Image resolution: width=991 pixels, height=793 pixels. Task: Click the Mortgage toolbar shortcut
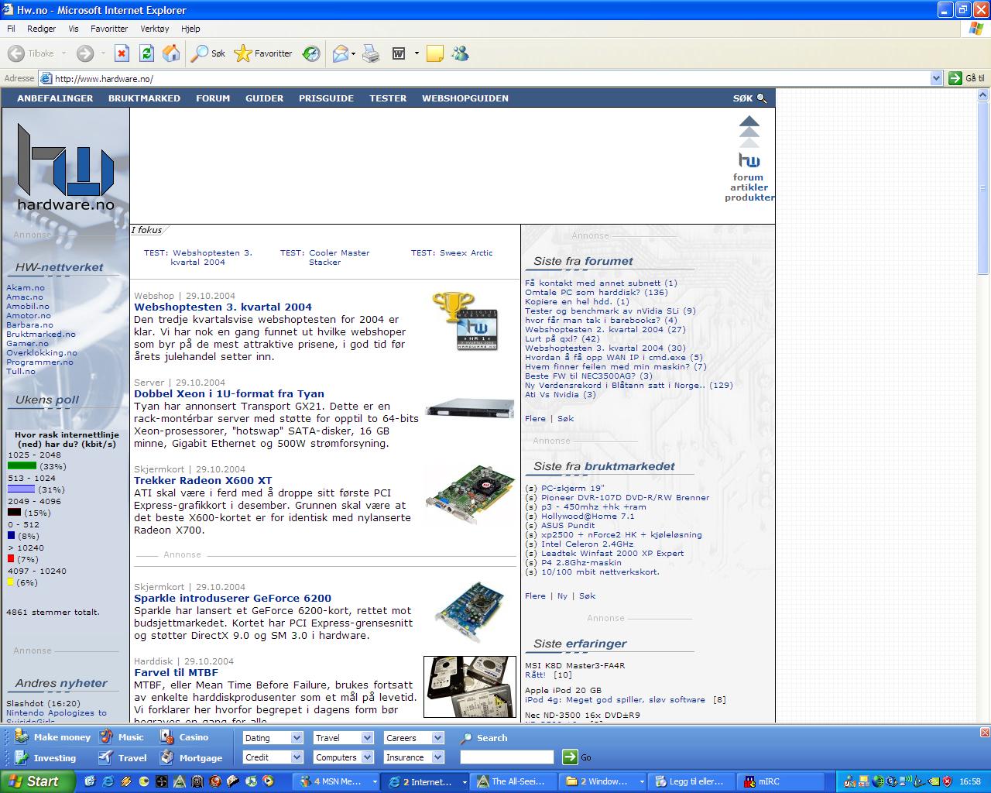191,757
